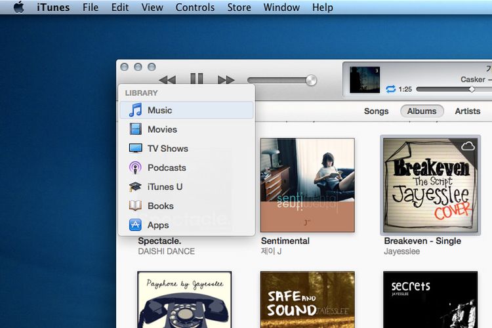
Task: Select Music in the Library popup
Action: coord(186,110)
